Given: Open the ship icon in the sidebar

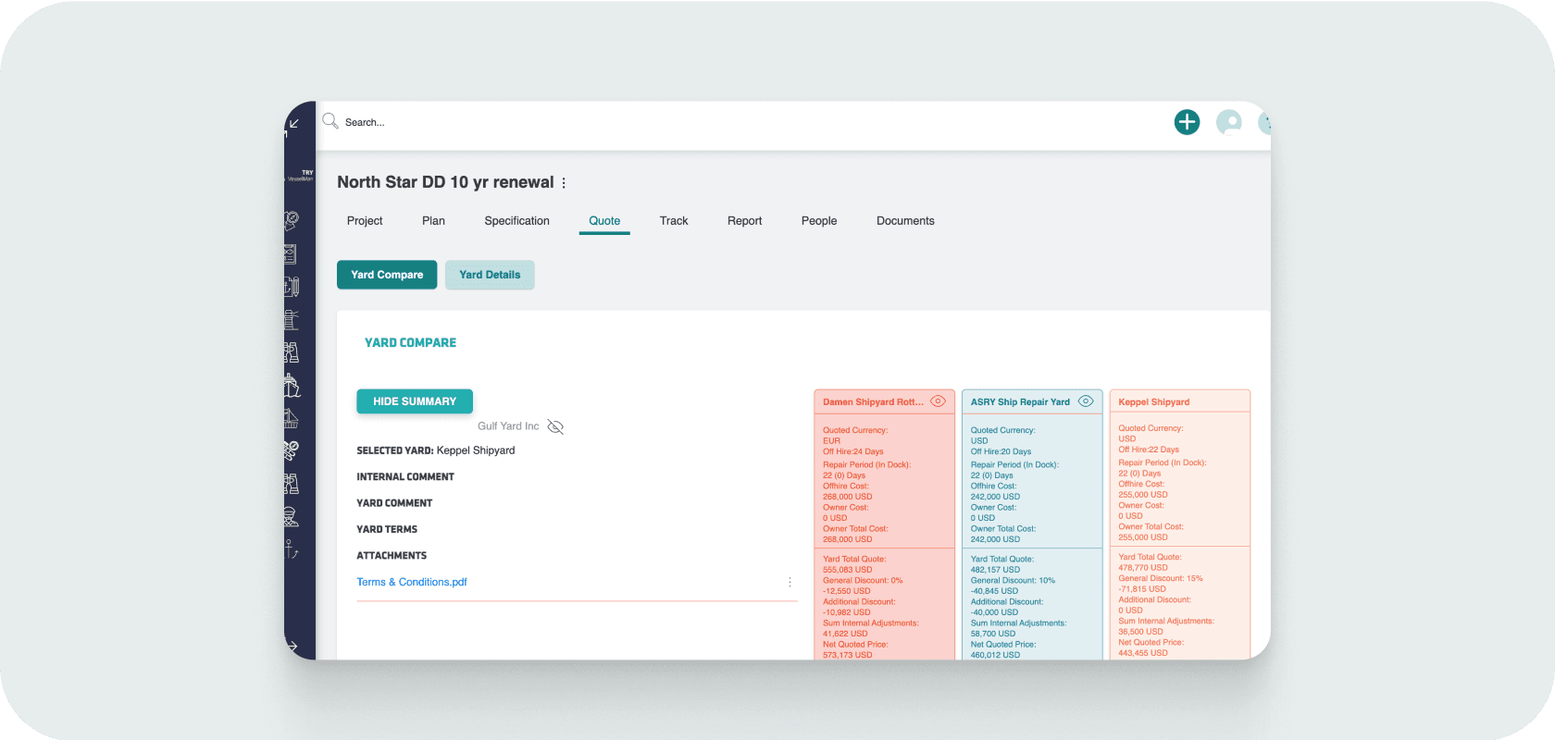Looking at the screenshot, I should [x=292, y=385].
